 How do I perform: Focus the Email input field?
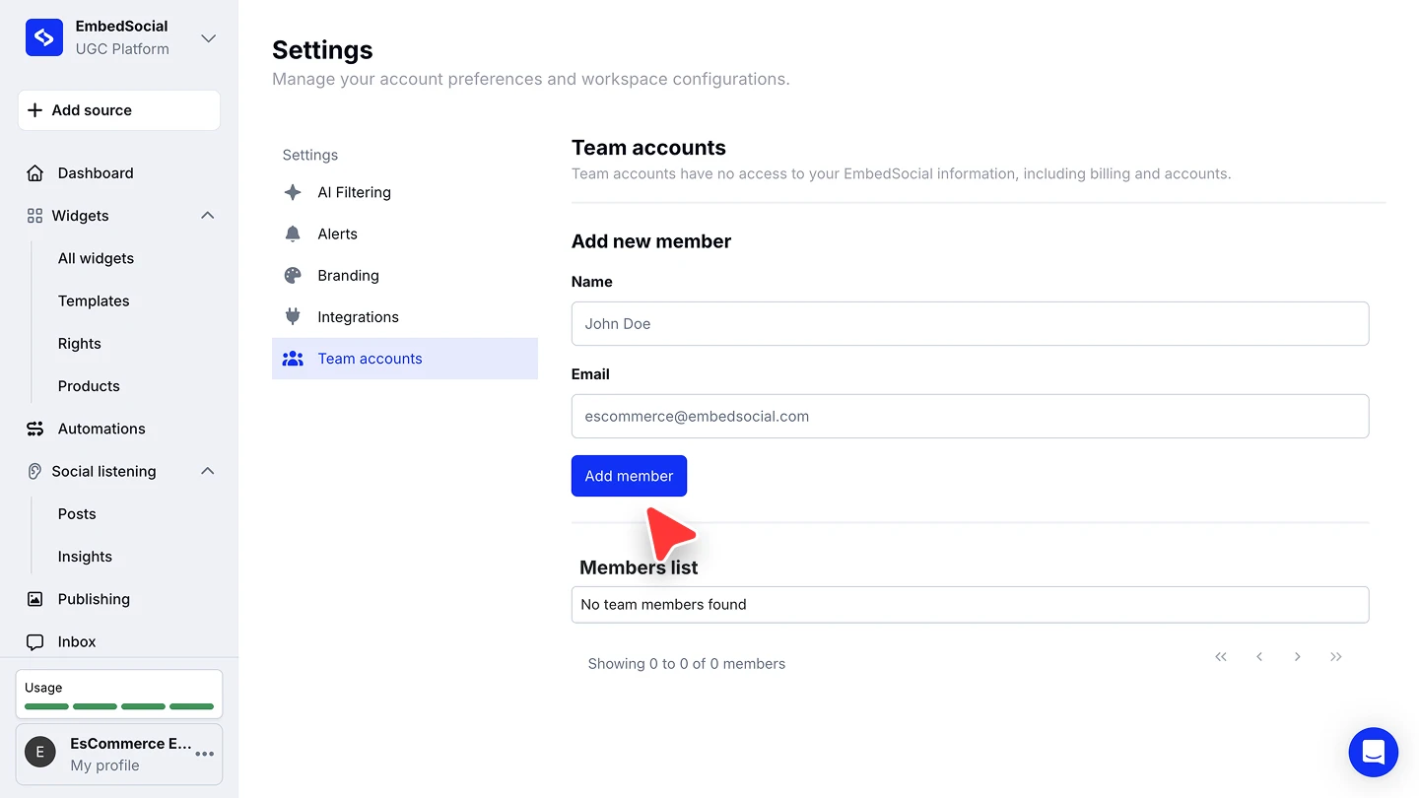point(970,416)
